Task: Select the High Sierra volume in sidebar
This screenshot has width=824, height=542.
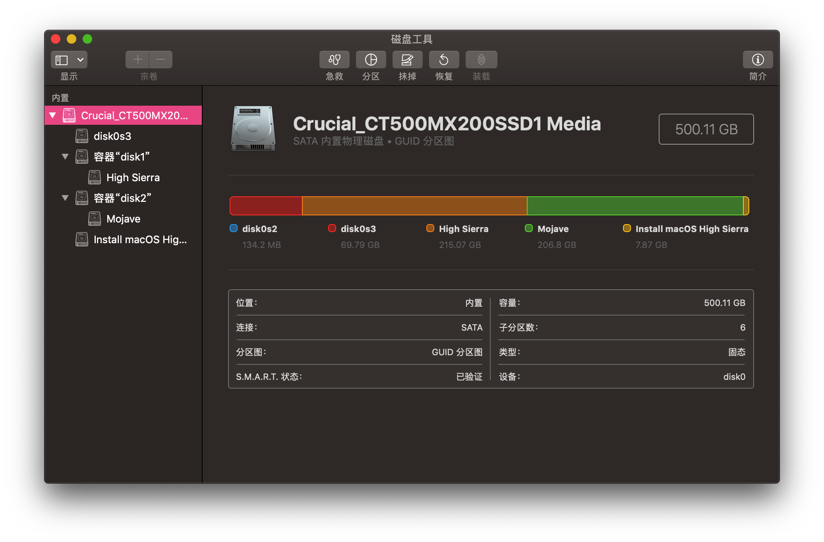Action: tap(133, 178)
